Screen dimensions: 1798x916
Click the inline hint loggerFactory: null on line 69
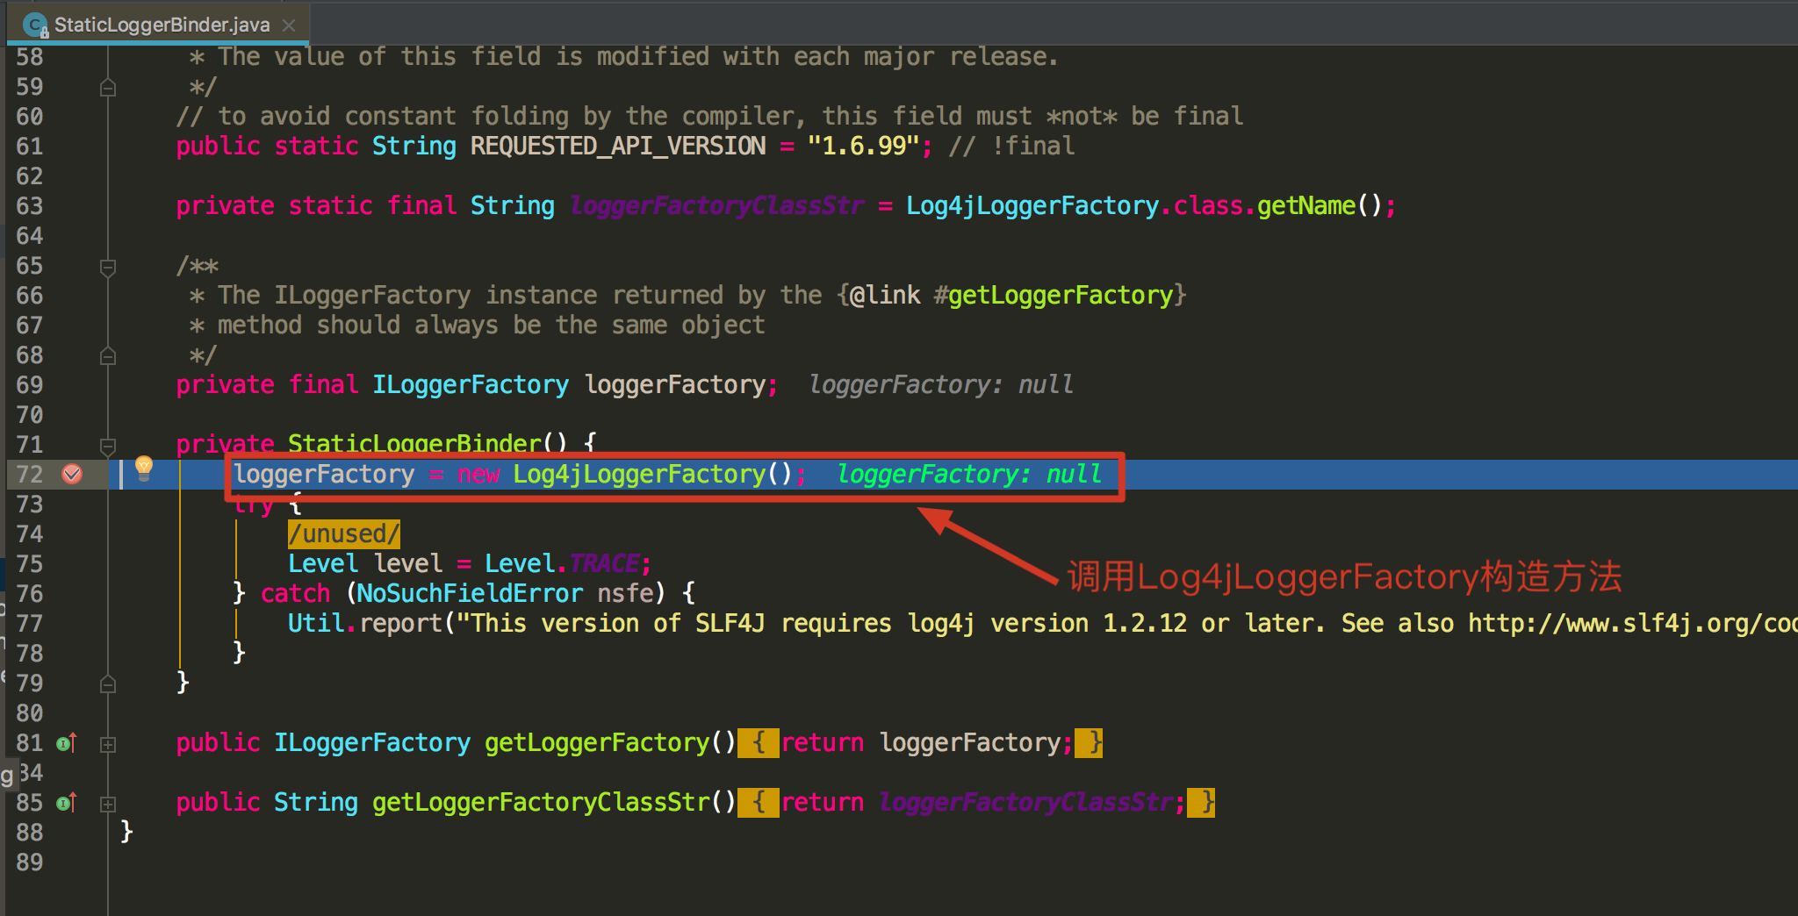click(x=941, y=385)
